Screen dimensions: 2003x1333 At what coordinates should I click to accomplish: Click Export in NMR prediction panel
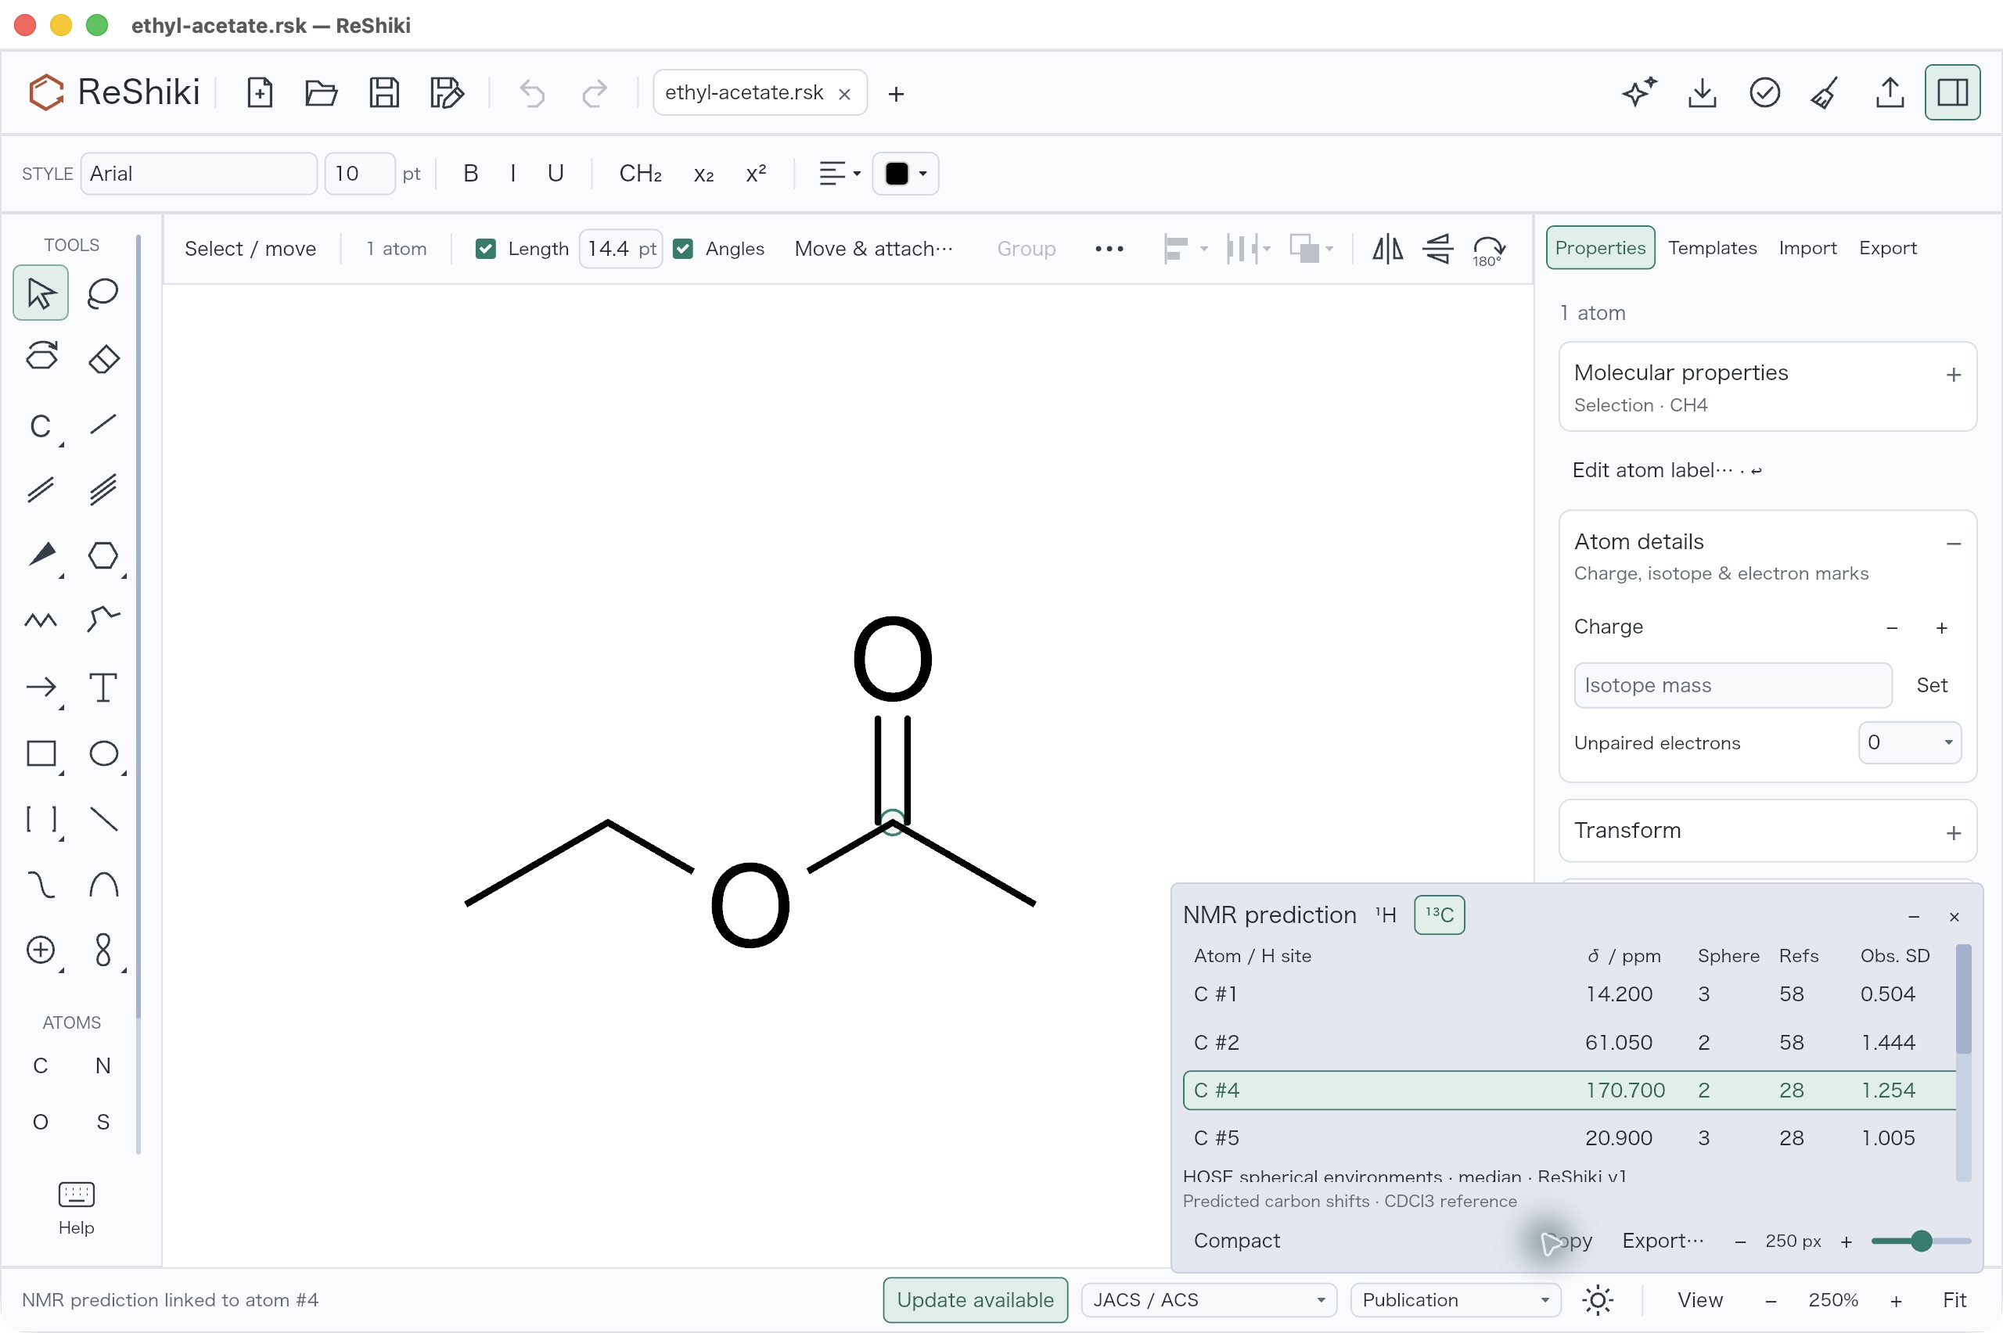click(1663, 1241)
